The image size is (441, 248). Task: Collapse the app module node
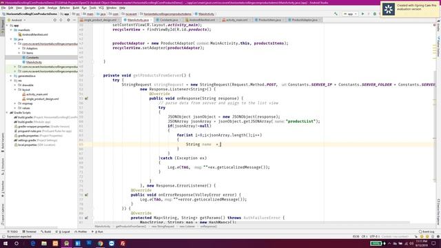[x=8, y=25]
